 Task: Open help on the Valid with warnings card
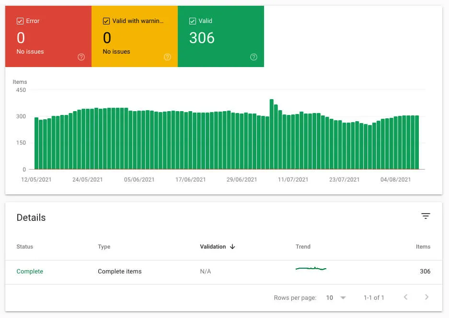pos(167,57)
